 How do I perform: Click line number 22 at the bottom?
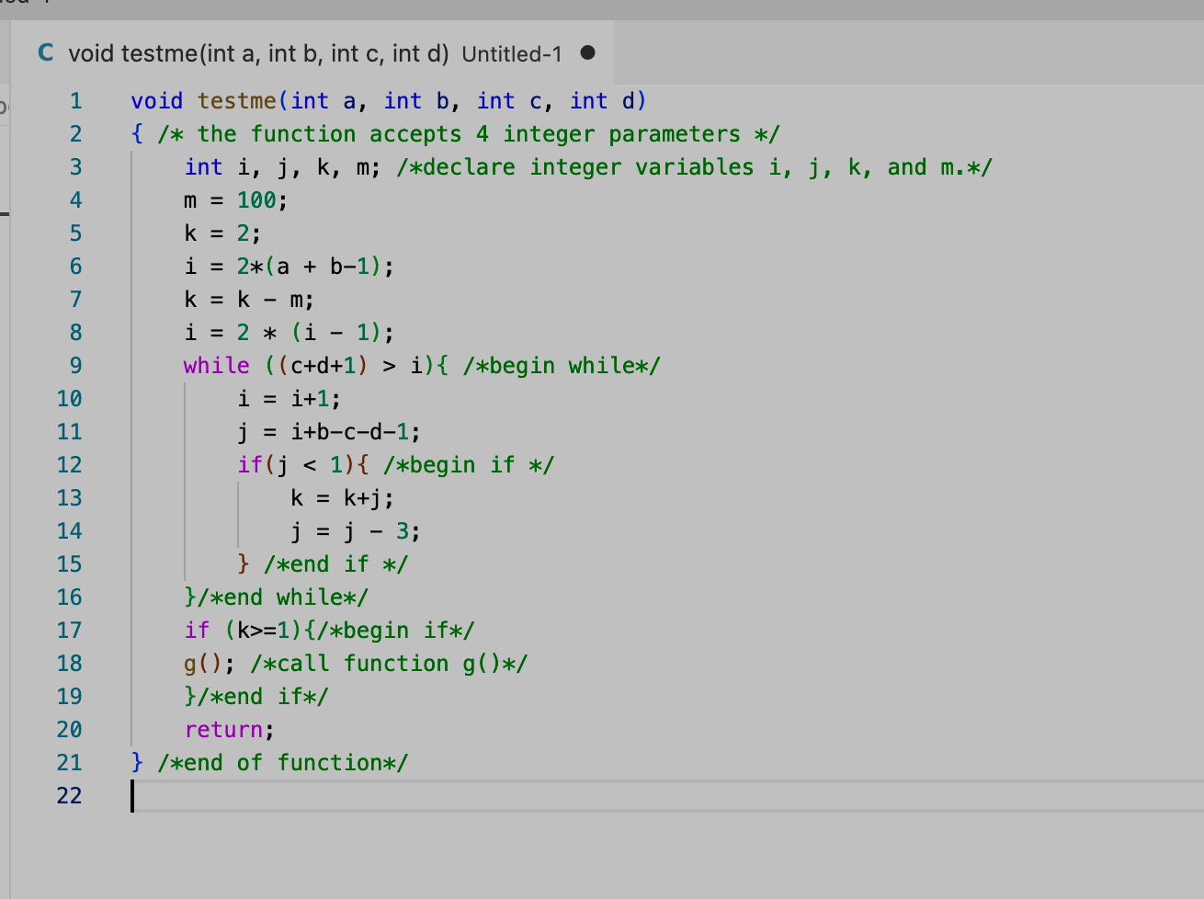[x=69, y=795]
